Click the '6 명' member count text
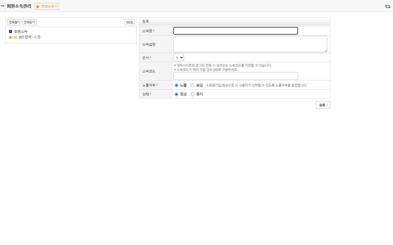This screenshot has height=245, width=393. tap(37, 37)
